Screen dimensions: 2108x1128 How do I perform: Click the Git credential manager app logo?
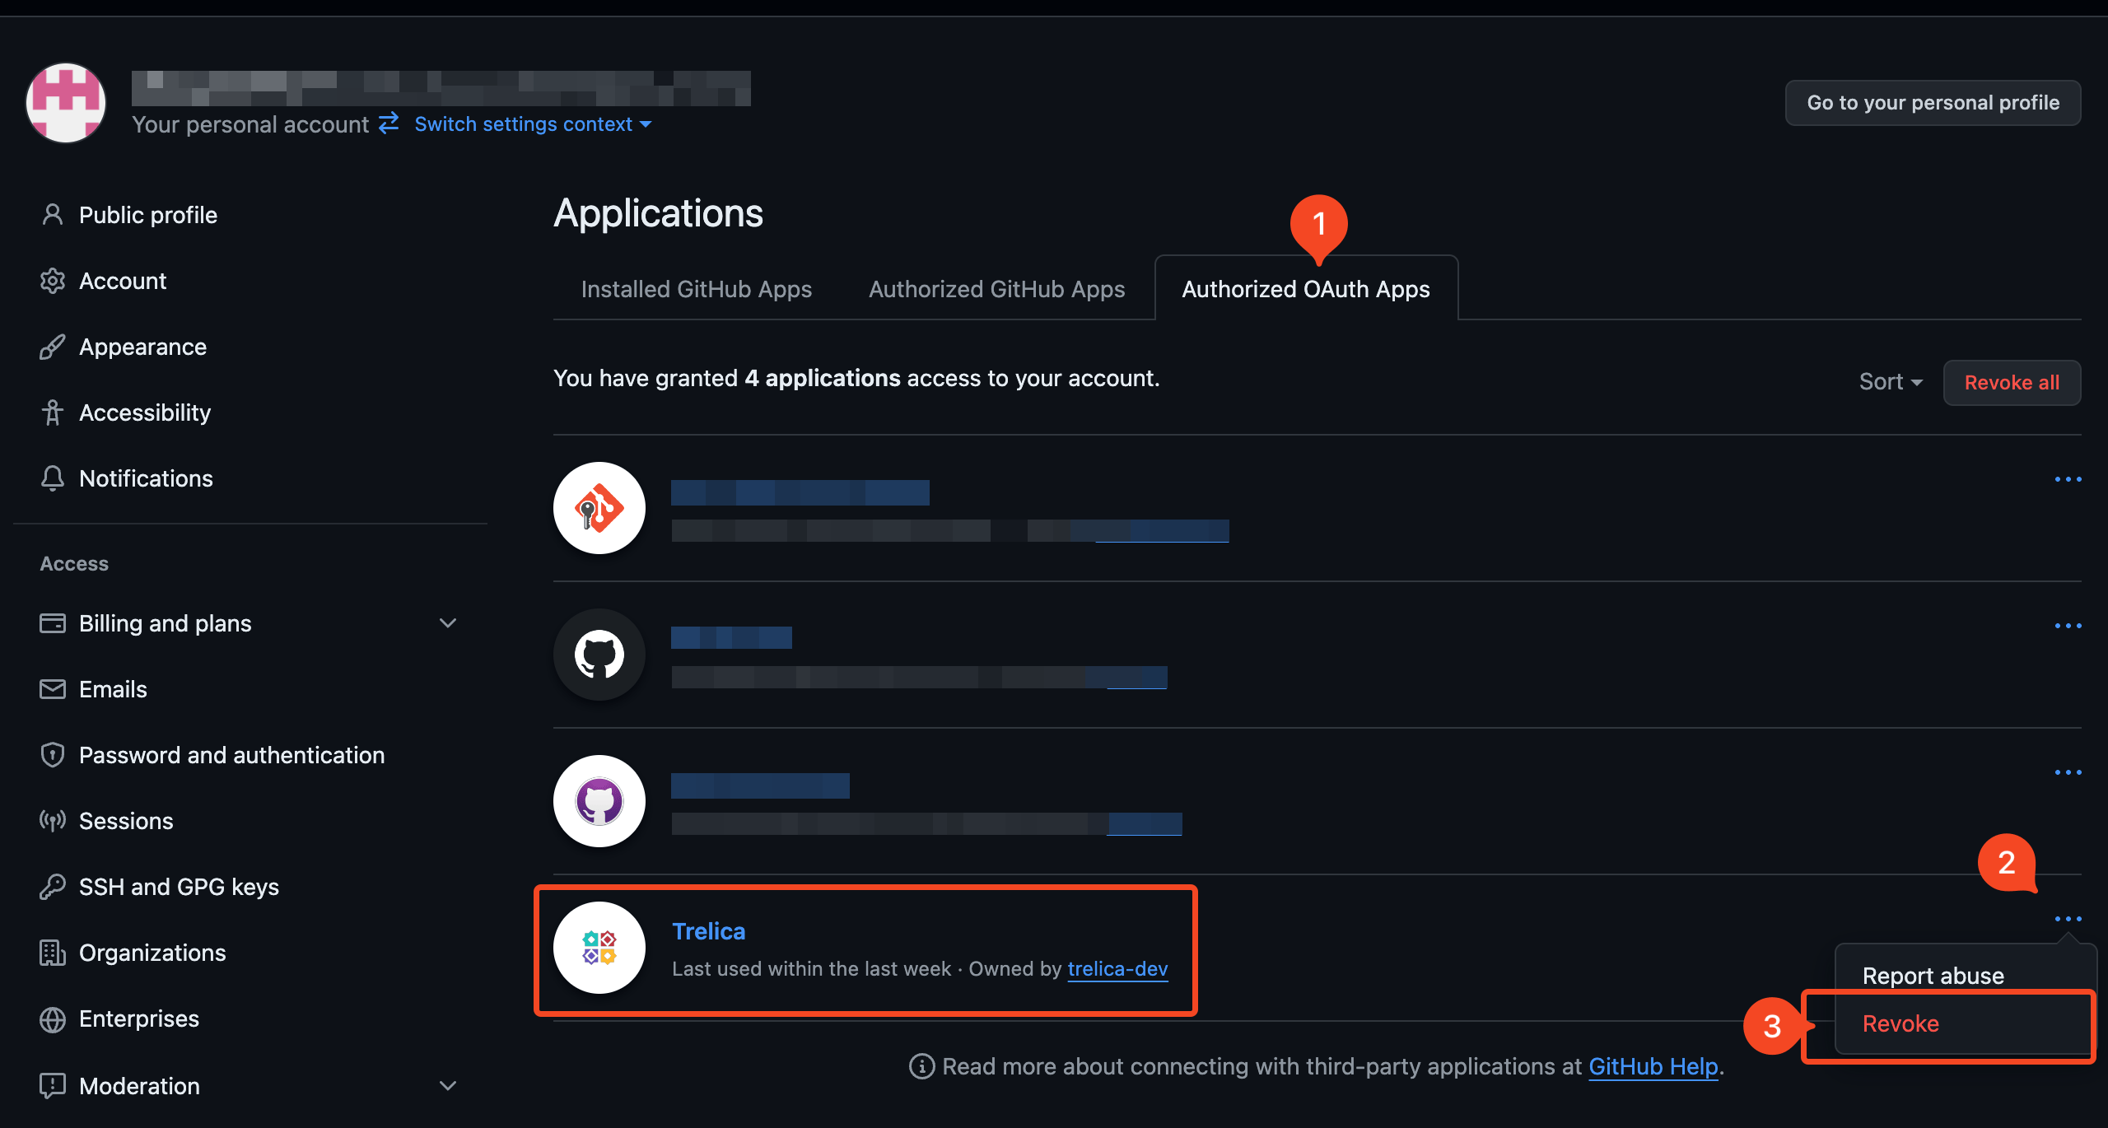coord(599,508)
